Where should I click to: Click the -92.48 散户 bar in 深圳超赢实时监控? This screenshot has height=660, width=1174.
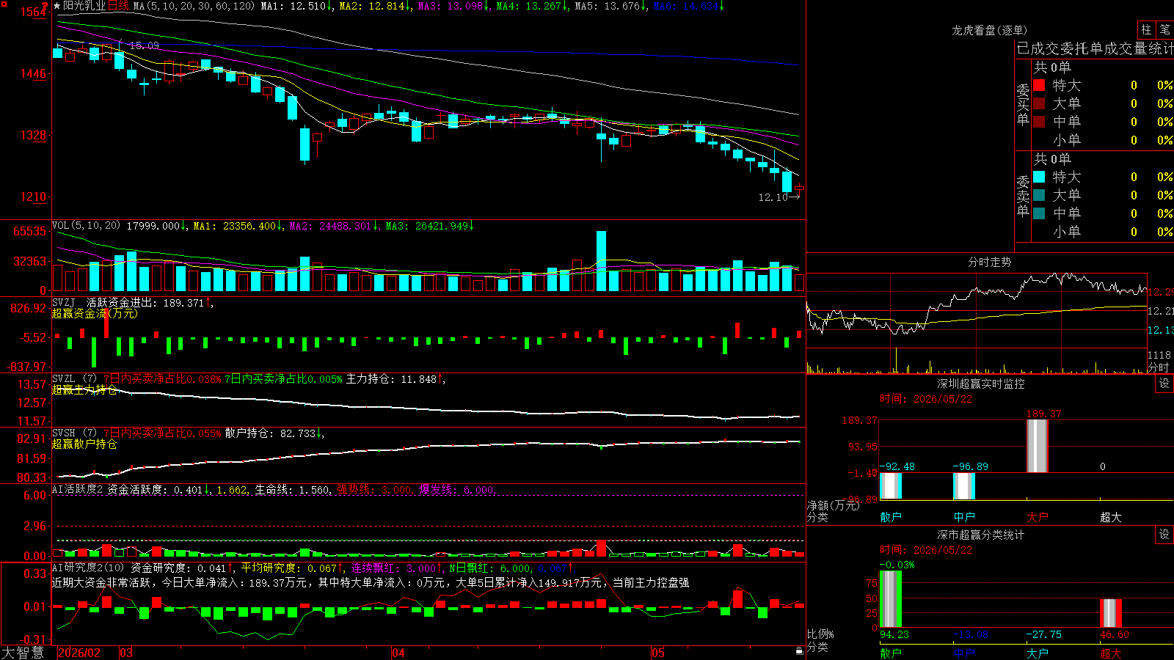[x=891, y=486]
